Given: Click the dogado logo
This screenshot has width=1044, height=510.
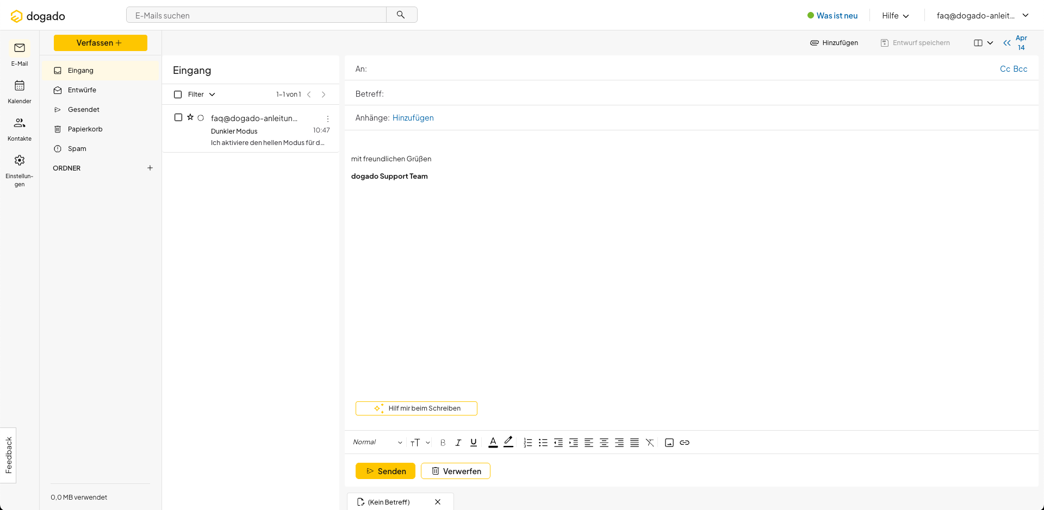Looking at the screenshot, I should click(x=38, y=16).
